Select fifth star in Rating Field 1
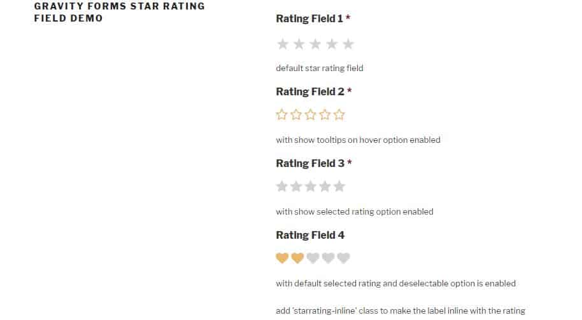This screenshot has height=320, width=582. 348,44
